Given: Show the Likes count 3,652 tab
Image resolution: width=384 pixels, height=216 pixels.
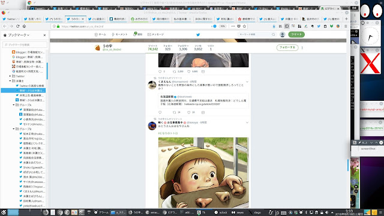Looking at the screenshot, I should click(198, 47).
